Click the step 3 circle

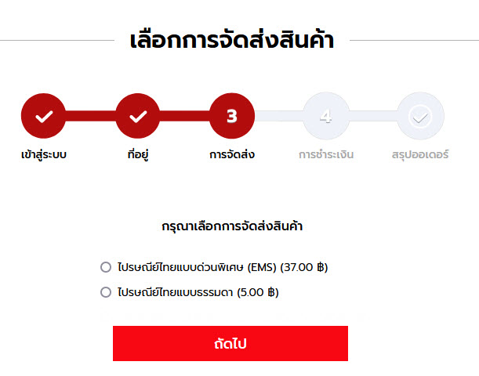232,116
